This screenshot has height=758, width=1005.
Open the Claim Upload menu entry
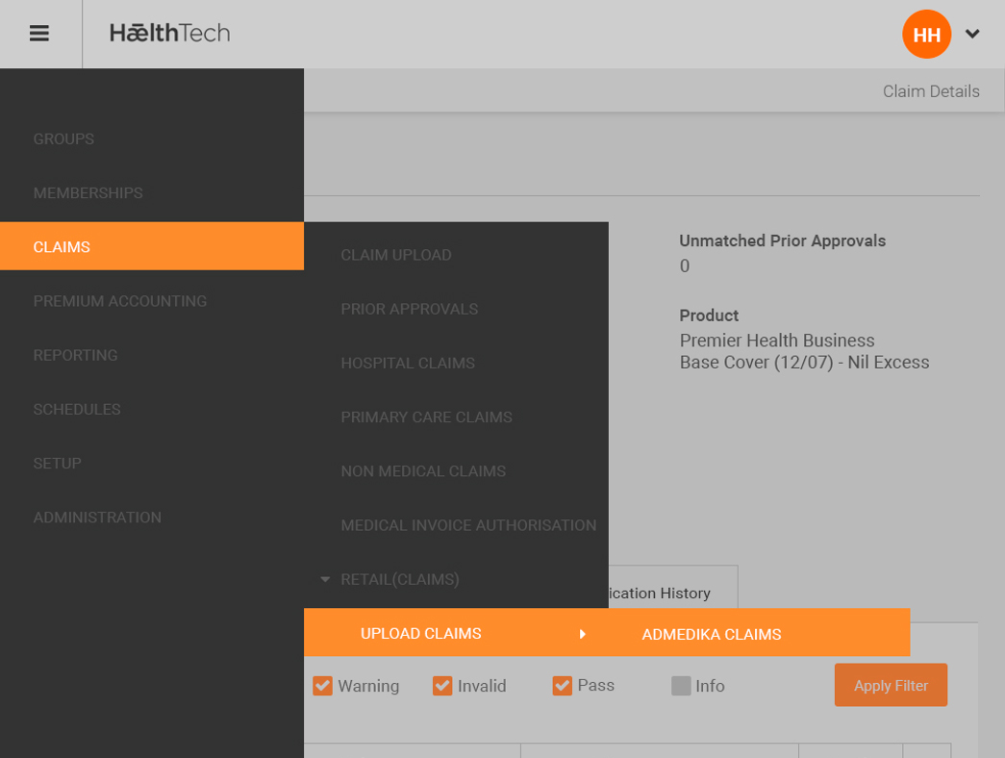(x=396, y=255)
